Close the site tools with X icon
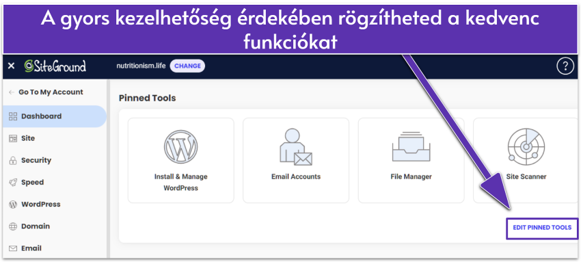The height and width of the screenshot is (262, 581). coord(11,66)
